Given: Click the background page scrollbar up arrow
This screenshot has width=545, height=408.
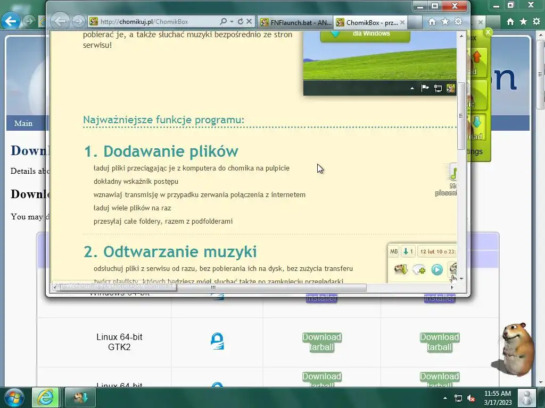Looking at the screenshot, I should (541, 35).
